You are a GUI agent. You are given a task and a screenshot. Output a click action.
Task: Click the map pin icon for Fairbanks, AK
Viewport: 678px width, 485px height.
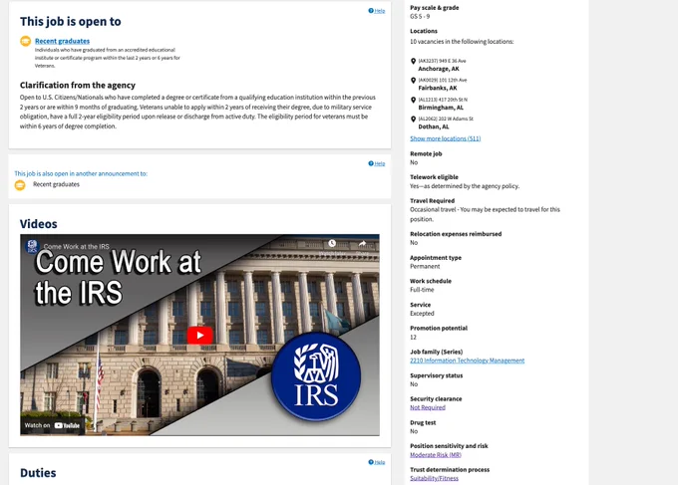tap(414, 81)
